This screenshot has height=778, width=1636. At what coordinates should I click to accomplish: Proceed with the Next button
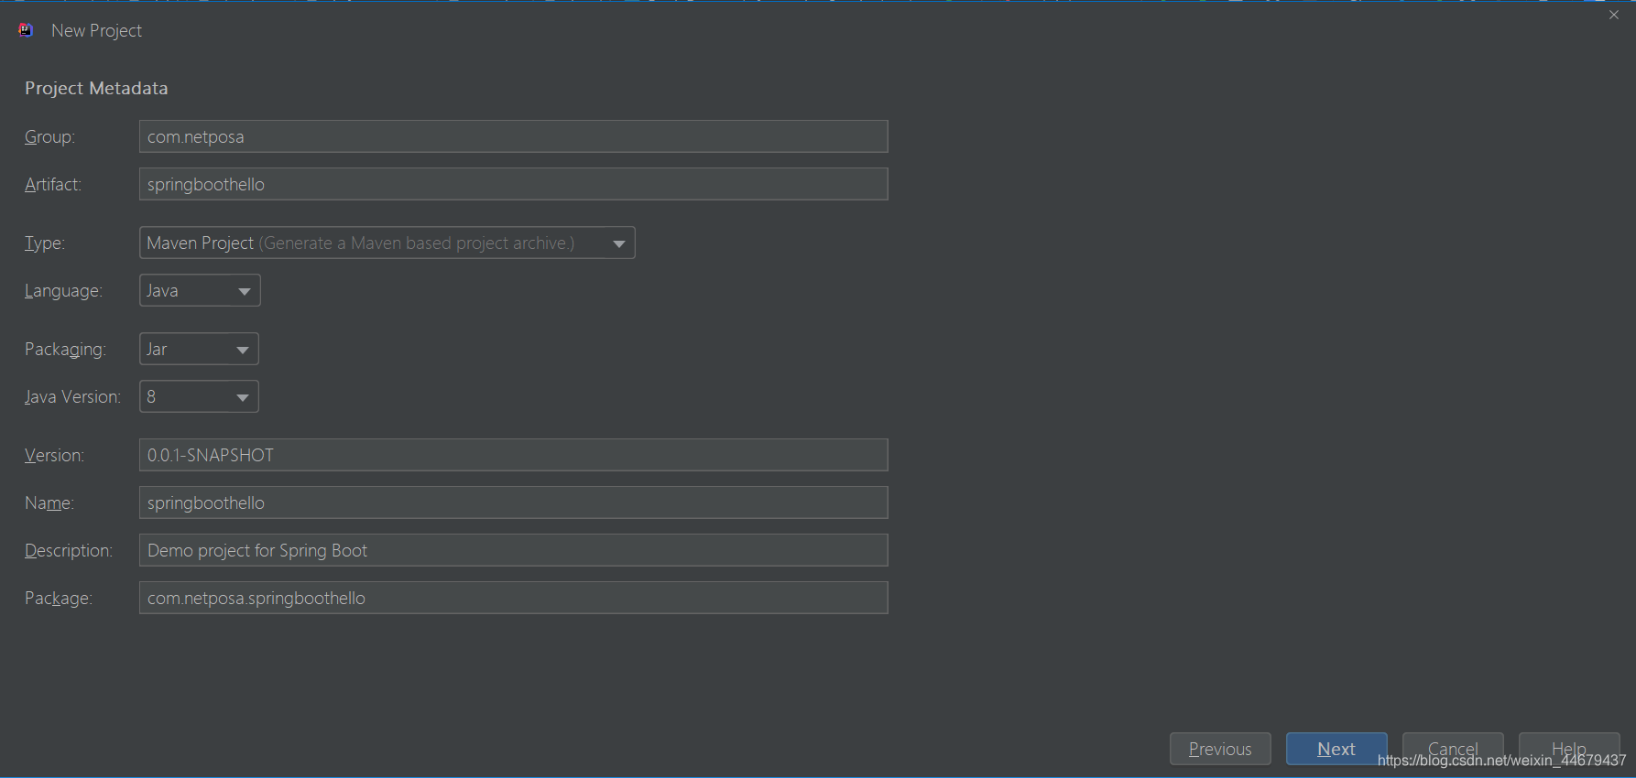point(1336,749)
